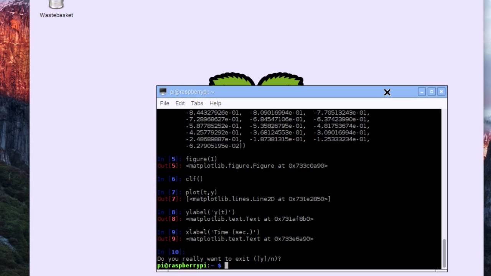Click the Out[5] Figure output text
The width and height of the screenshot is (491, 276).
click(257, 166)
